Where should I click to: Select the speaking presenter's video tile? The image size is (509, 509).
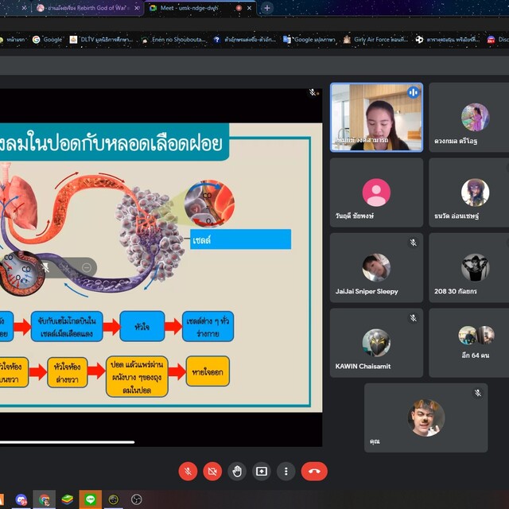click(376, 117)
